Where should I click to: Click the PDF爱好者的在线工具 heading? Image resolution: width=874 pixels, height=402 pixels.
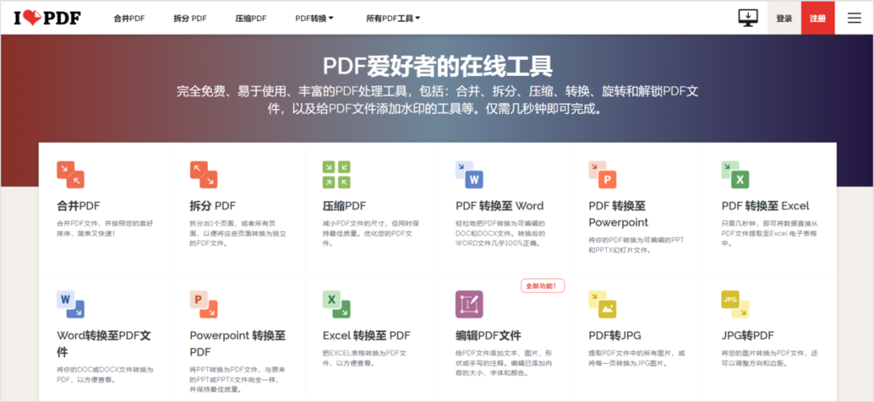tap(438, 66)
